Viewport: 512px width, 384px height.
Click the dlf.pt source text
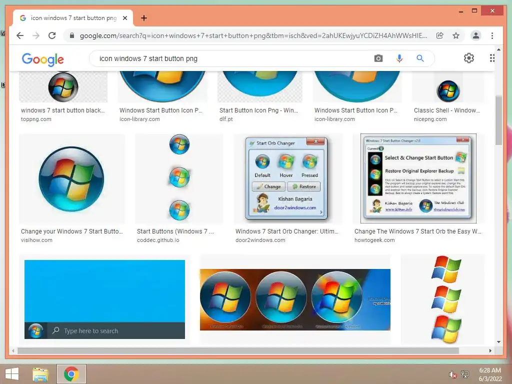click(226, 119)
